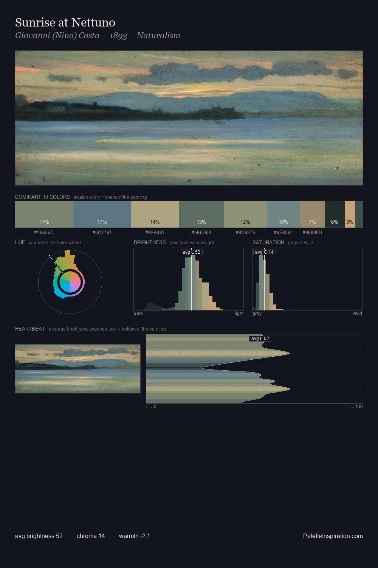Click the SATURATION section heading
The height and width of the screenshot is (568, 378).
pyautogui.click(x=268, y=243)
